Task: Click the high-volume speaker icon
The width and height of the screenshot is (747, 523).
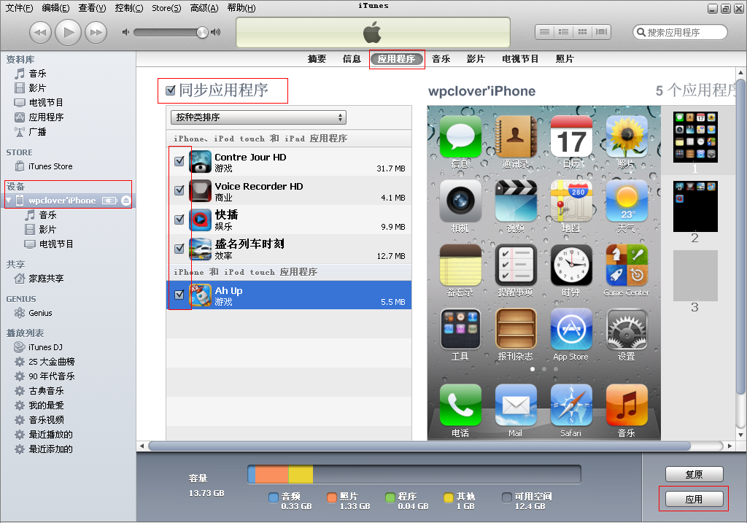Action: (x=216, y=32)
